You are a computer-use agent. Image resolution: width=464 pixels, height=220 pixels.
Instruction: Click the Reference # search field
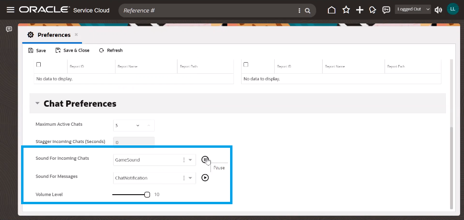tap(207, 11)
